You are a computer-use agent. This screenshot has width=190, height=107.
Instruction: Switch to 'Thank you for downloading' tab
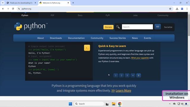click(x=21, y=3)
